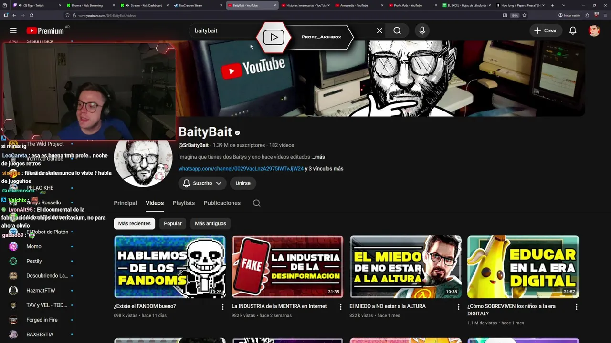Open options menu for ¿Existe el FANDOM bueno?
Screen dimensions: 611x343
click(x=222, y=307)
